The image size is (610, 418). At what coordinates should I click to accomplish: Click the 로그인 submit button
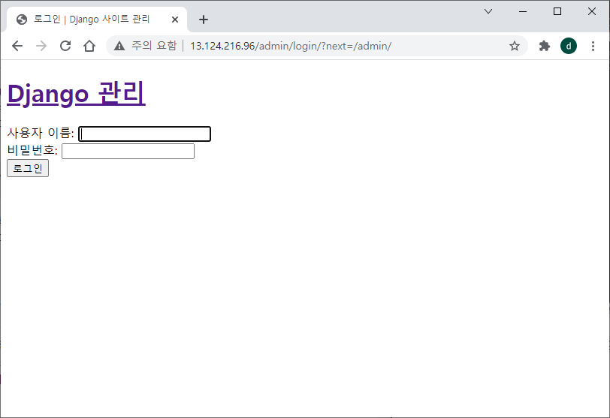[28, 168]
